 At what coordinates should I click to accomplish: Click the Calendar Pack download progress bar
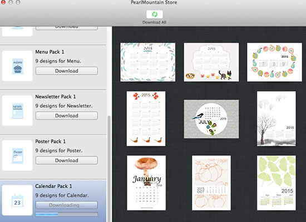(x=67, y=214)
